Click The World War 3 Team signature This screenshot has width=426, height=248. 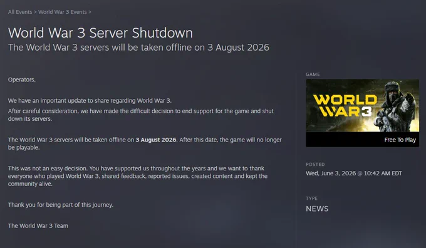(x=38, y=225)
